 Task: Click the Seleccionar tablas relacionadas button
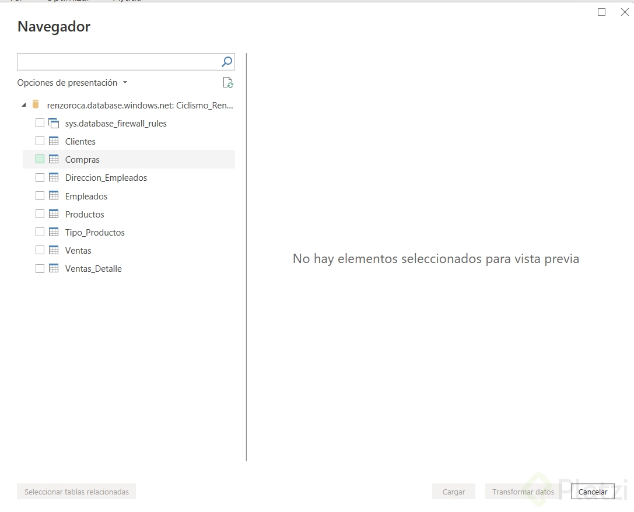tap(76, 492)
